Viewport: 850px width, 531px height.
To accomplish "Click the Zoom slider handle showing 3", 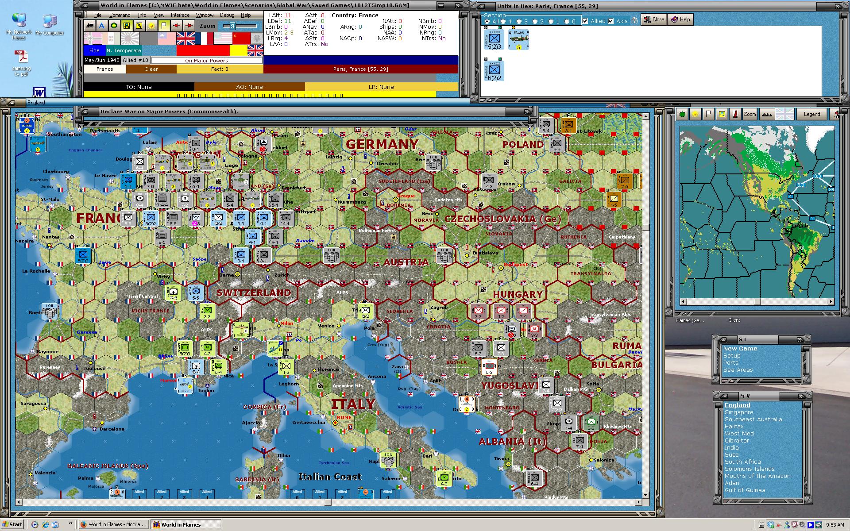I will click(x=232, y=26).
